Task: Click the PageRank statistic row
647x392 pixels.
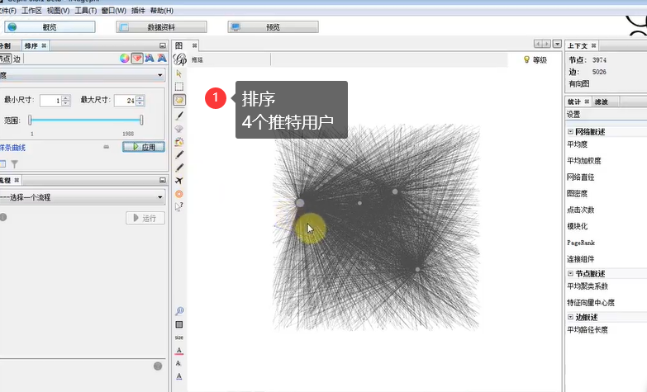Action: [x=581, y=243]
